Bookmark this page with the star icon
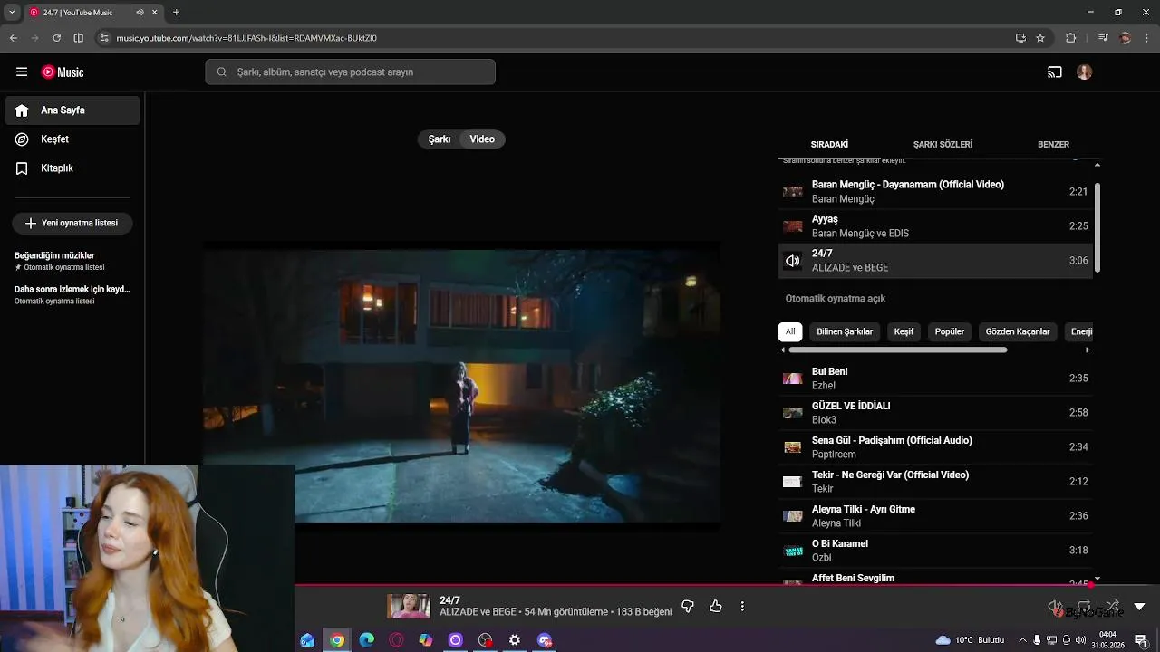The height and width of the screenshot is (652, 1160). coord(1040,38)
